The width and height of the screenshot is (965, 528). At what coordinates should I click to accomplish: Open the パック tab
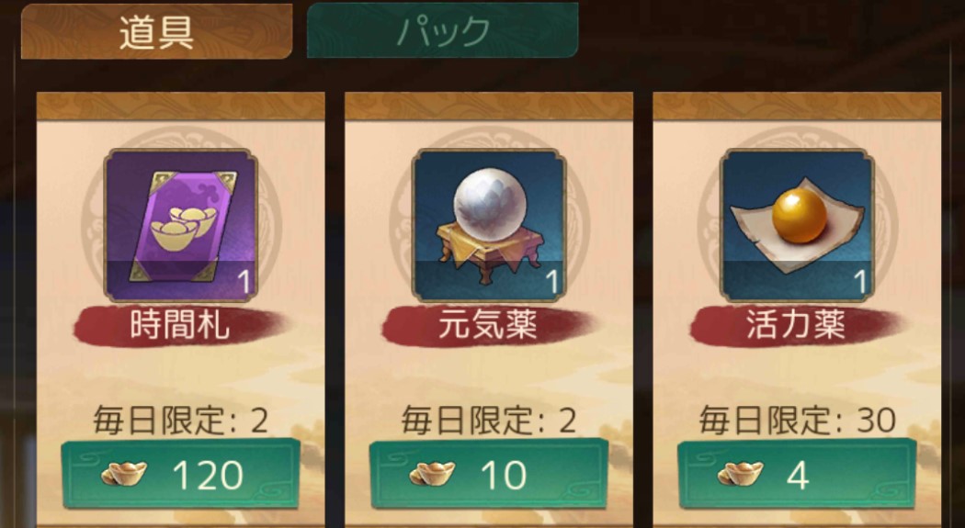tap(442, 30)
